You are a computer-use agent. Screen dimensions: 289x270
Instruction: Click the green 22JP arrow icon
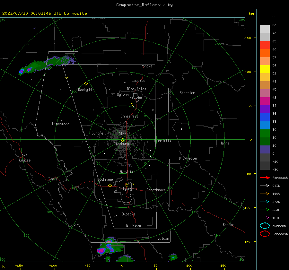coord(265,210)
